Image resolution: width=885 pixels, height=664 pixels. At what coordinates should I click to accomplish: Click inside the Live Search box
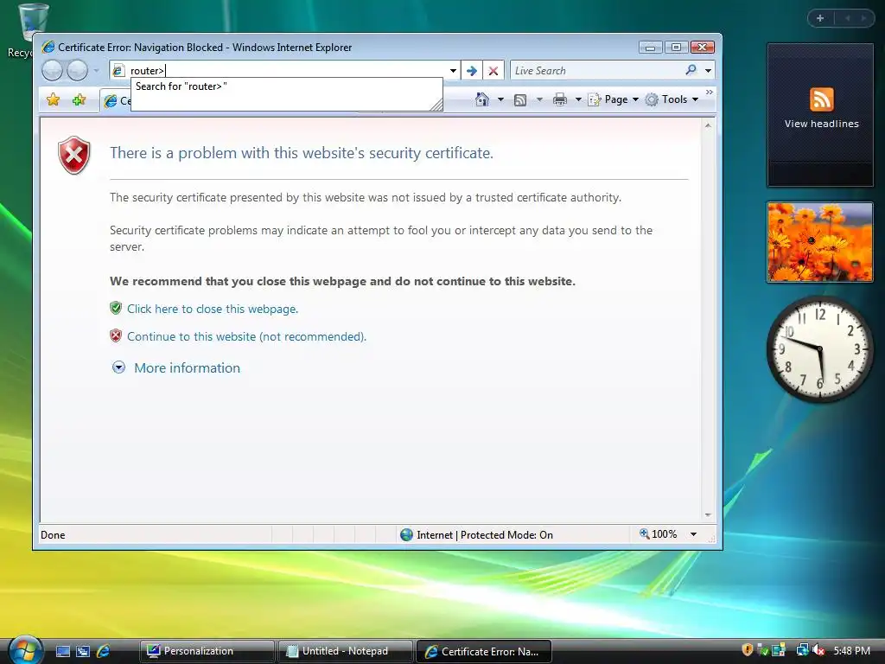pyautogui.click(x=595, y=71)
